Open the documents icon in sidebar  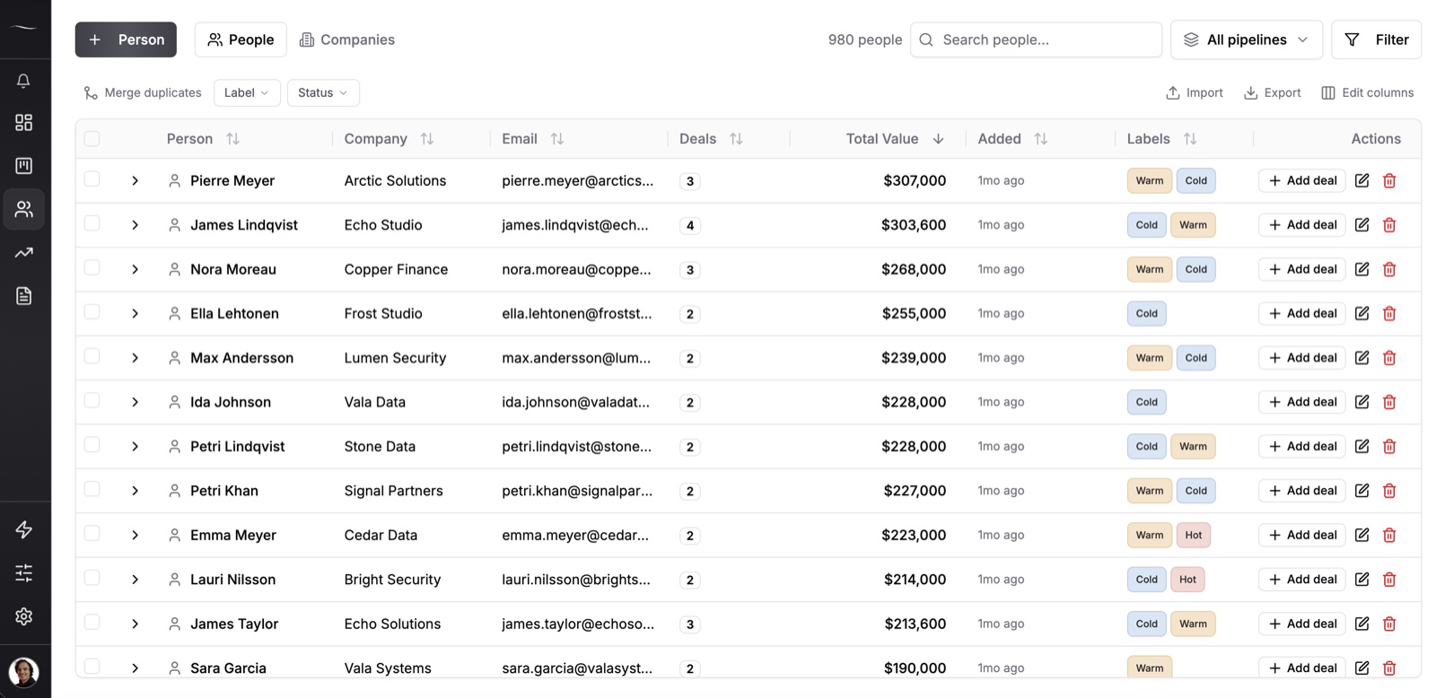point(24,296)
